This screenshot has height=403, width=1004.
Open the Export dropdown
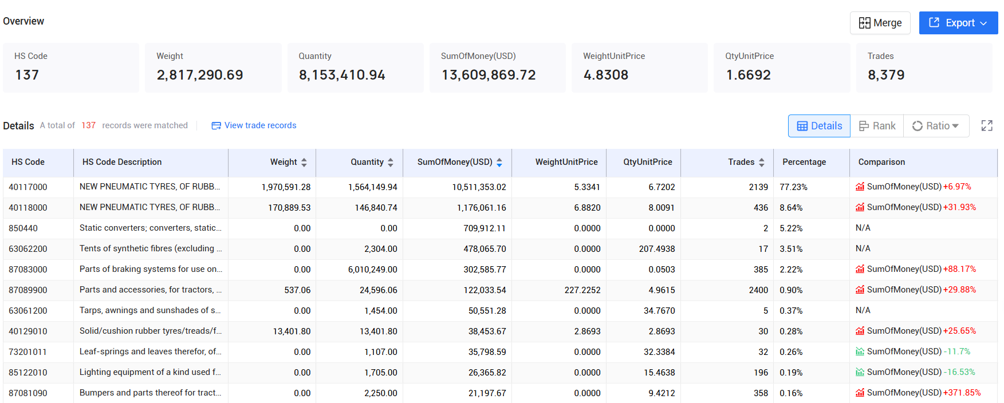958,23
